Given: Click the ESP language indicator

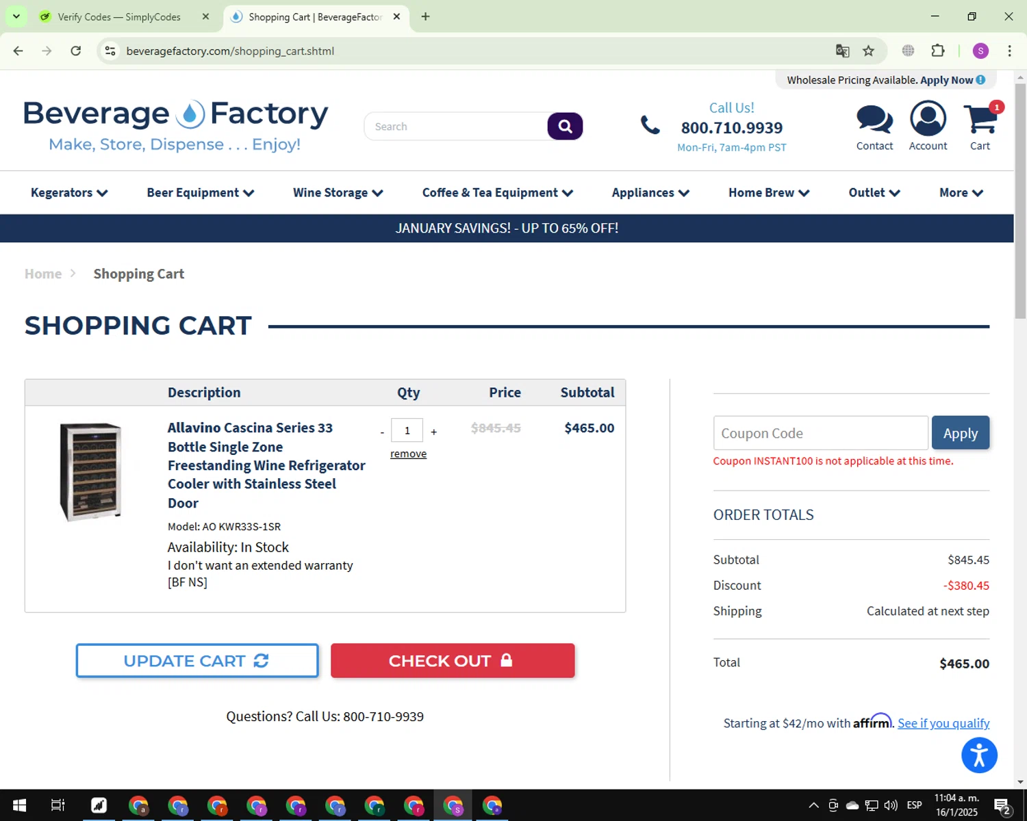Looking at the screenshot, I should coord(914,805).
